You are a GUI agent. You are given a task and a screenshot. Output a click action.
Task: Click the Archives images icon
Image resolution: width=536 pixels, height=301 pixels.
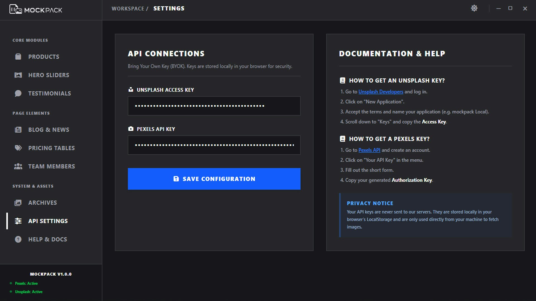point(18,203)
